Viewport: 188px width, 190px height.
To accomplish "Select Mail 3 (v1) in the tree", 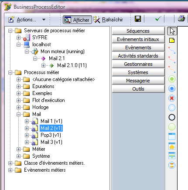I will pyautogui.click(x=51, y=142).
